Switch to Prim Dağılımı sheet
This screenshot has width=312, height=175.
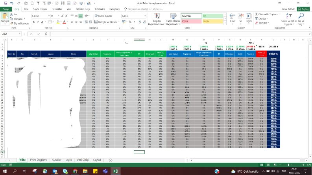[x=39, y=160]
